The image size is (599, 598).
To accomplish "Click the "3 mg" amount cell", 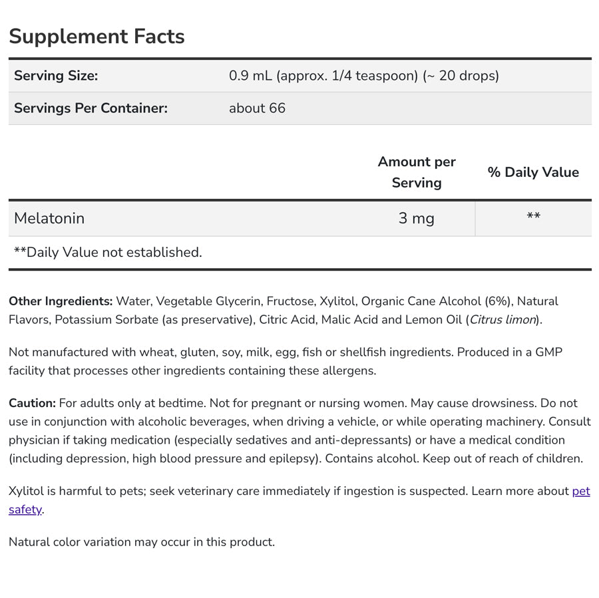I will (x=416, y=218).
